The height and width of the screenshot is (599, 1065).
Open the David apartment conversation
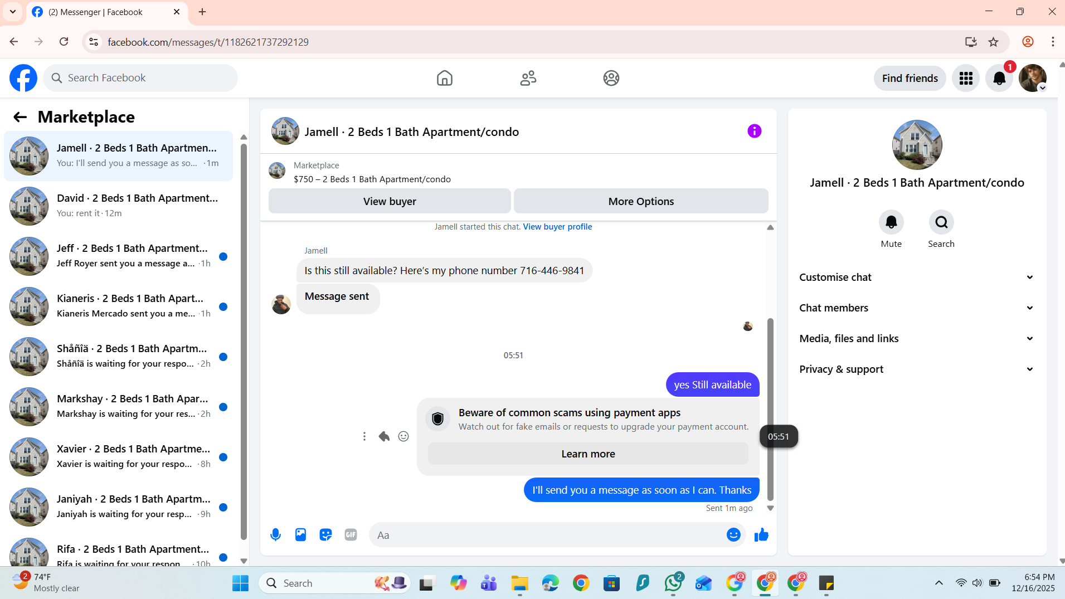pyautogui.click(x=118, y=206)
